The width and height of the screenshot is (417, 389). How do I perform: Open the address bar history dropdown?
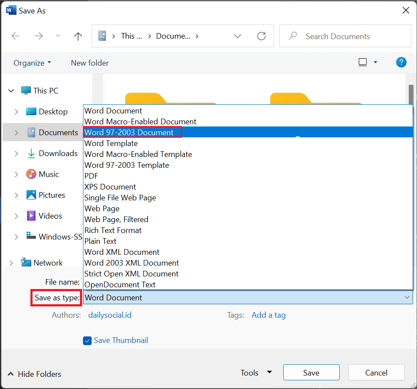[238, 36]
